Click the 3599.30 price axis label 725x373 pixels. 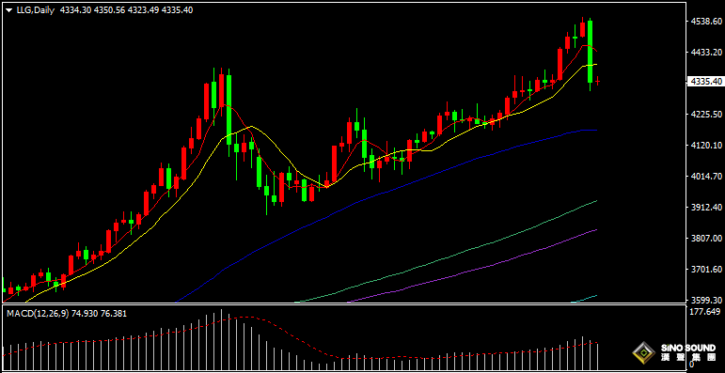pyautogui.click(x=705, y=300)
